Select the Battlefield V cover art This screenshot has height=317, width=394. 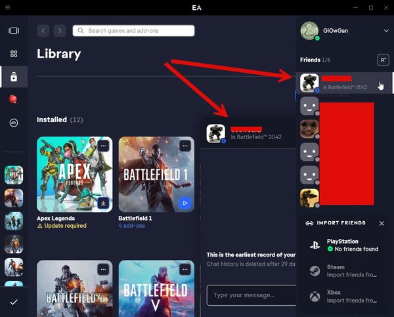pyautogui.click(x=156, y=289)
